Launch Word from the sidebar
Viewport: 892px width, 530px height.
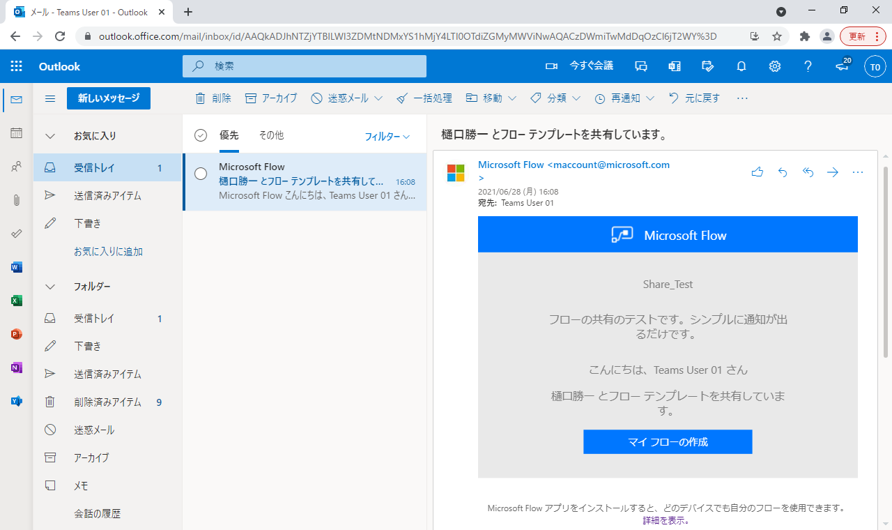[17, 267]
